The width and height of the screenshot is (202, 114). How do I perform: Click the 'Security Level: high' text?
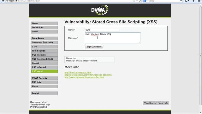point(40,104)
